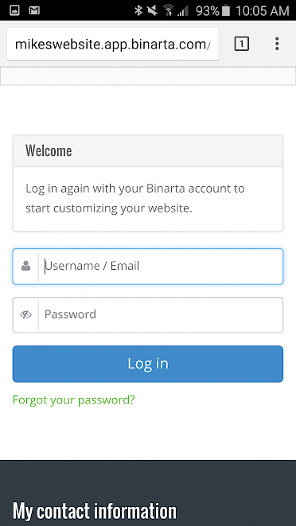Tap the 10:05 AM clock

(262, 10)
